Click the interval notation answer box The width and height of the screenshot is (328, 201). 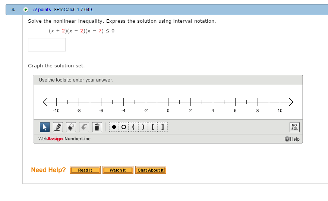point(47,45)
